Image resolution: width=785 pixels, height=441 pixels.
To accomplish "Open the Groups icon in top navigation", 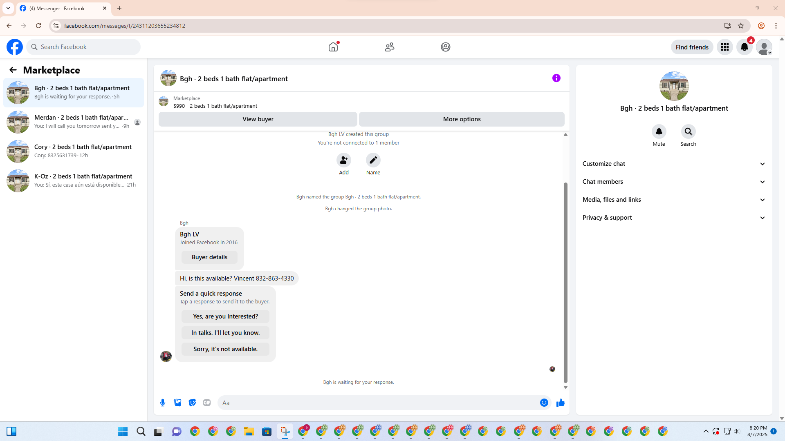I will 446,47.
